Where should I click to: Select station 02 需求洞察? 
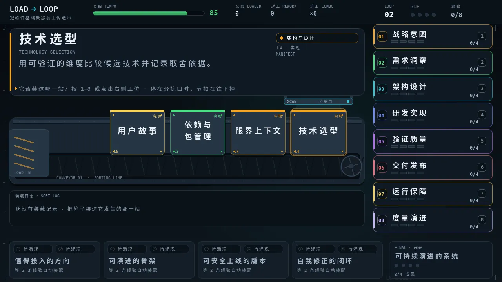433,63
